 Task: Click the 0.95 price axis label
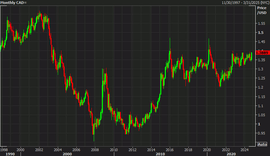coord(262,133)
